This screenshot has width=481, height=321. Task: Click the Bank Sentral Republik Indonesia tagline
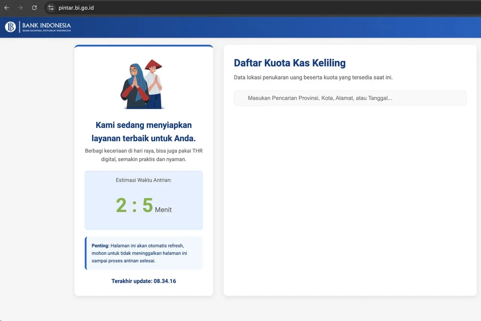47,31
